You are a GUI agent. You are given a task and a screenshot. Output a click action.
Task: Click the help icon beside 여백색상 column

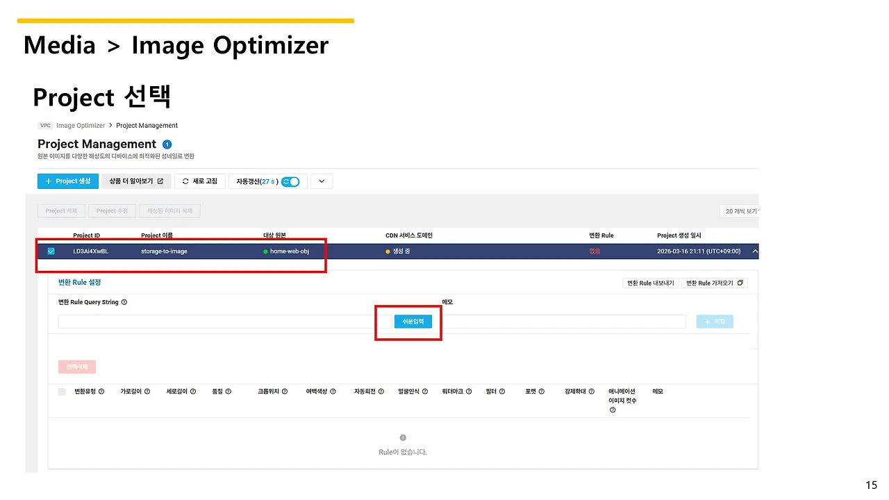coord(333,392)
